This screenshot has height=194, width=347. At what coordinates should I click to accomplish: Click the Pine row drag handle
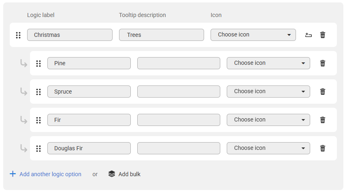[38, 64]
